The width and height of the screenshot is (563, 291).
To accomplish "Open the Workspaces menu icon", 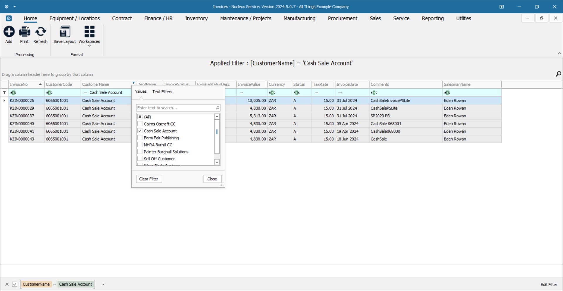I will pyautogui.click(x=89, y=32).
